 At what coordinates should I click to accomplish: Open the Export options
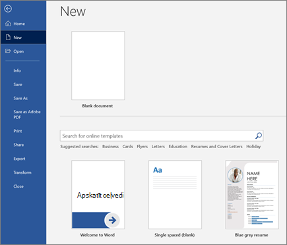pyautogui.click(x=19, y=159)
